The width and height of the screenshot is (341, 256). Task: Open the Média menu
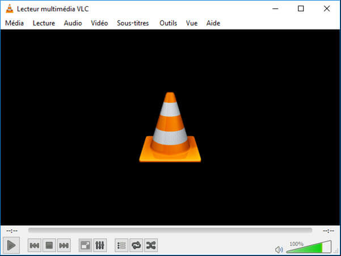tap(14, 23)
